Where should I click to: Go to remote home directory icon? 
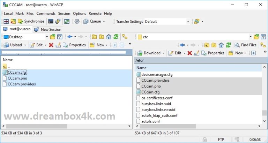221,45
